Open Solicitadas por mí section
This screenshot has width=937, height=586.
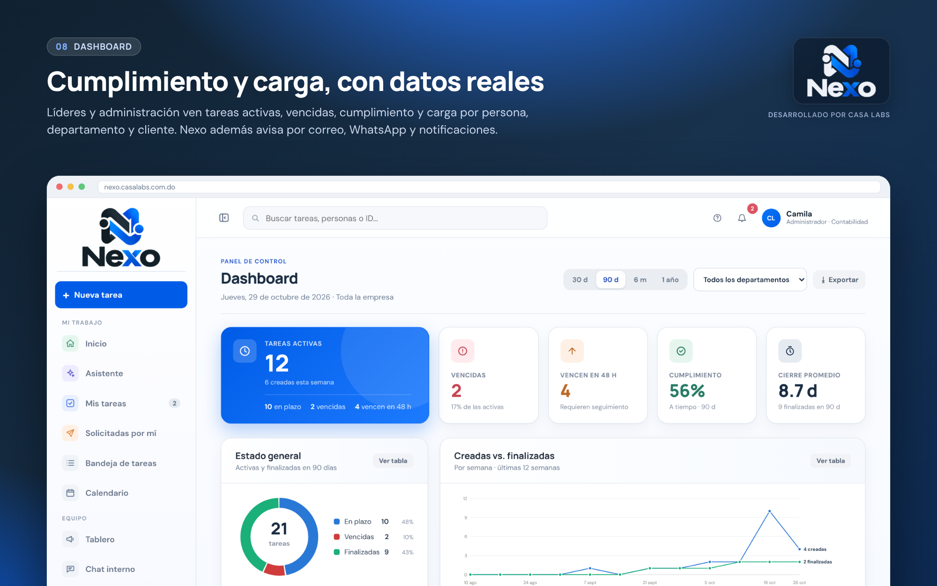tap(121, 433)
